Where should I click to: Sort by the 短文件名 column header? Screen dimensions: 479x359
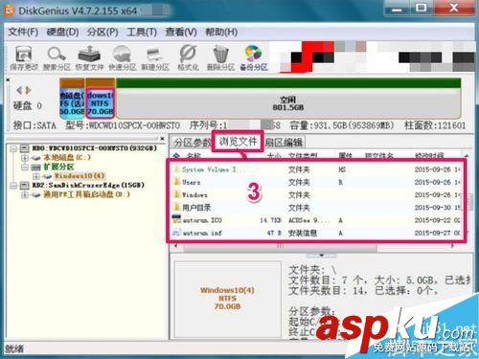pyautogui.click(x=379, y=156)
